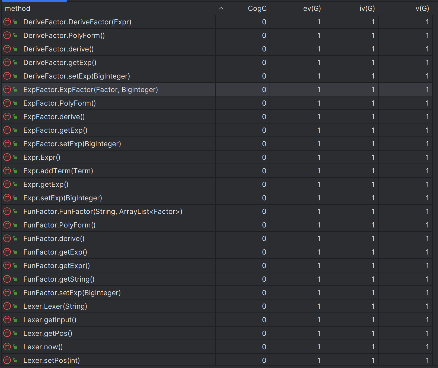Click public lock icon for FunFactor.getExpr()

pos(15,265)
